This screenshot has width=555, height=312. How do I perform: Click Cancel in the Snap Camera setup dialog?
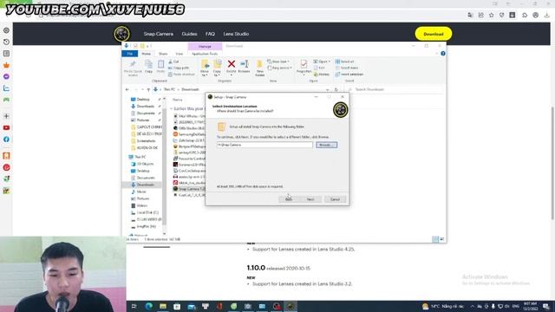pyautogui.click(x=335, y=199)
